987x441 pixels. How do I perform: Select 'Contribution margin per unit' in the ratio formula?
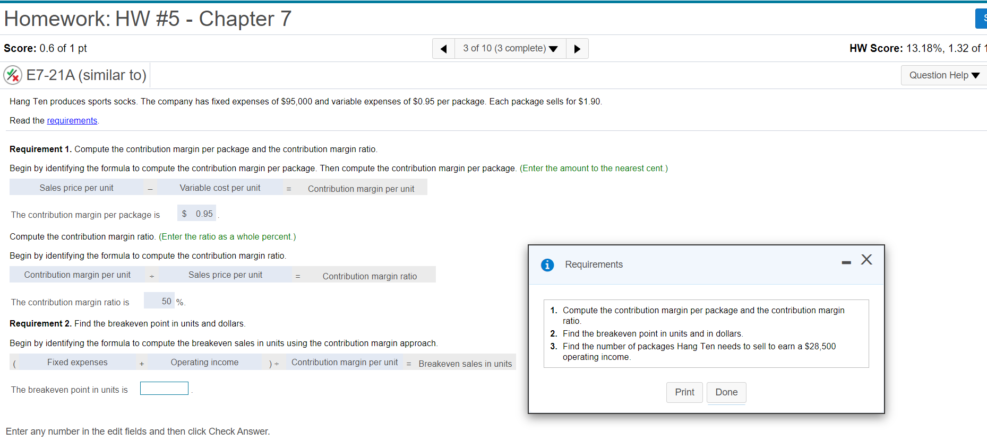[77, 275]
